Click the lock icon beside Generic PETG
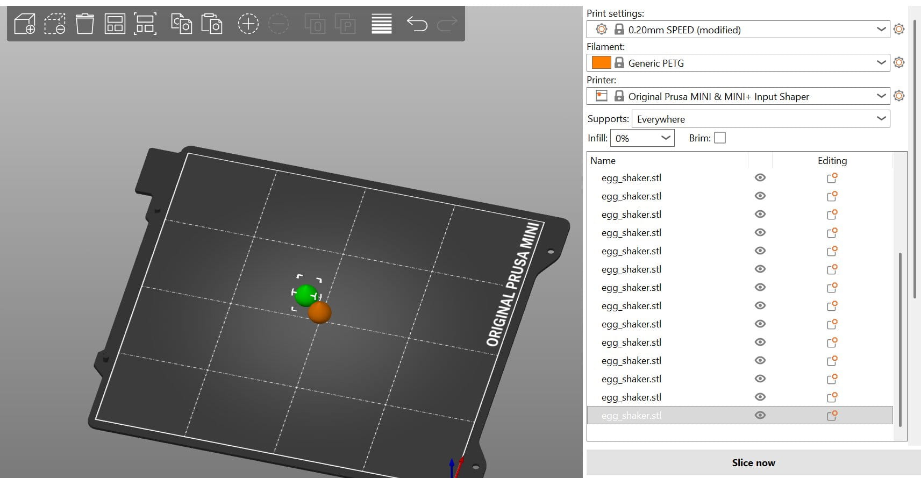 click(619, 62)
